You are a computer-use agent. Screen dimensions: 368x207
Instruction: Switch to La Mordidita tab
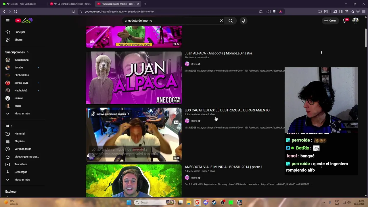[70, 4]
